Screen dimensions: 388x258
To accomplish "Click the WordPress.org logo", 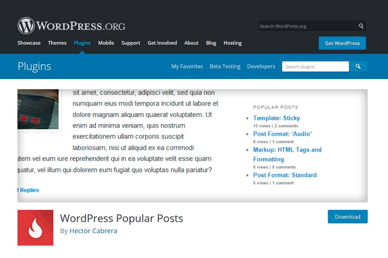I will 71,26.
